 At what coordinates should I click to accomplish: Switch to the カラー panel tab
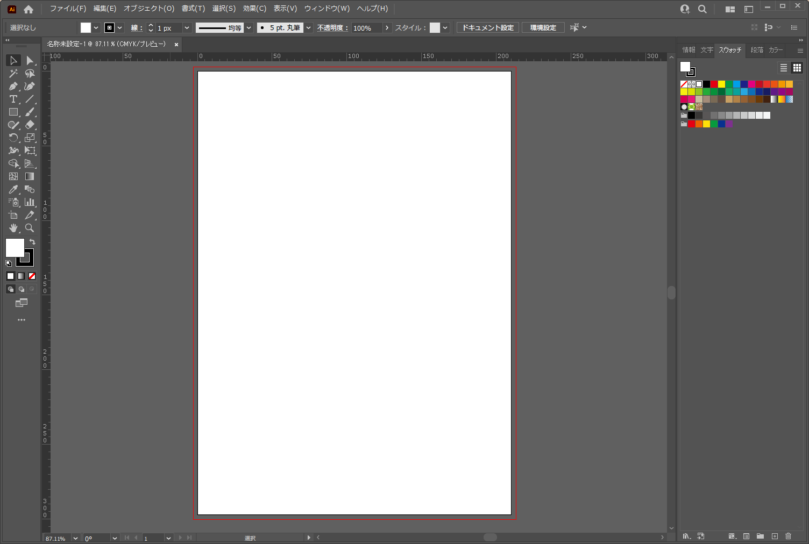[x=775, y=49]
